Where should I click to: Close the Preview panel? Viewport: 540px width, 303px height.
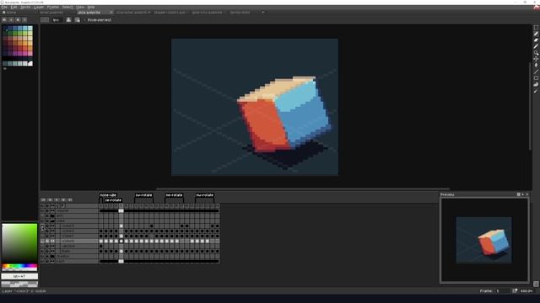(x=526, y=194)
